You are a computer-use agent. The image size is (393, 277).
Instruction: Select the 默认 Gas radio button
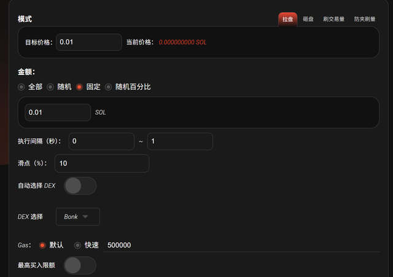42,245
